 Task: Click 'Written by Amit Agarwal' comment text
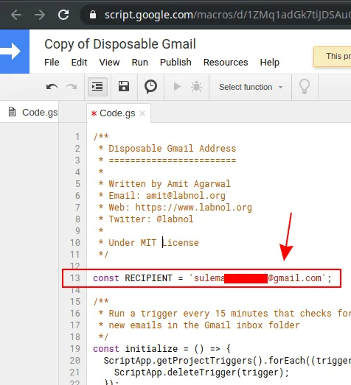click(x=170, y=184)
